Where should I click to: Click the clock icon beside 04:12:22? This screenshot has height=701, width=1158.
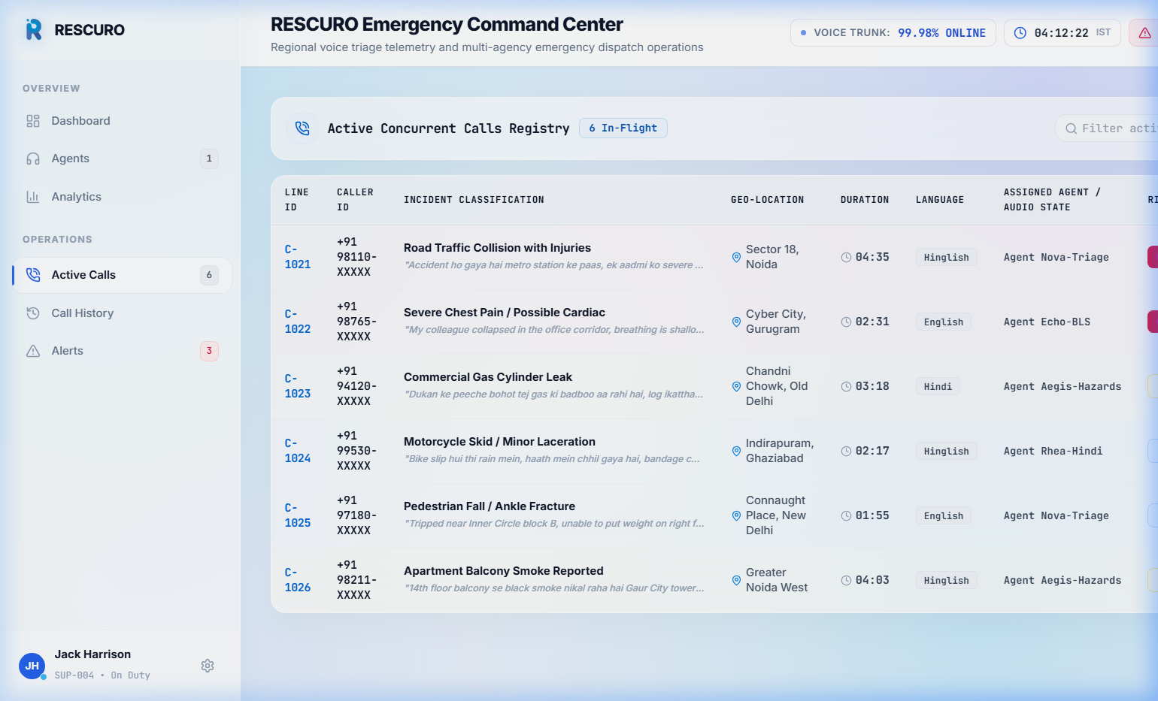tap(1020, 33)
